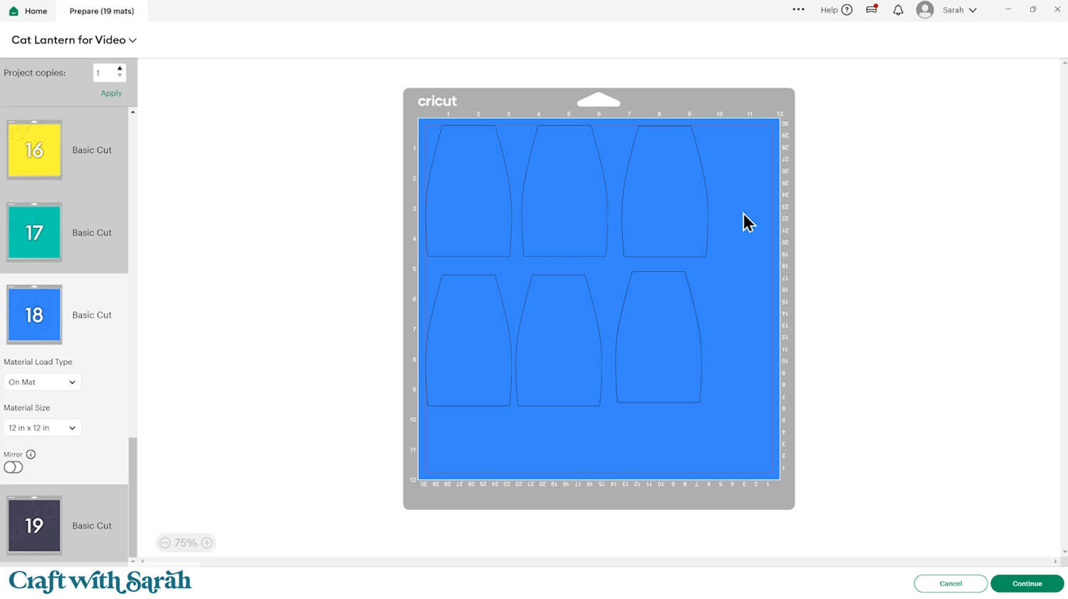Viewport: 1068px width, 599px height.
Task: Click the 75% zoom level text
Action: [186, 543]
